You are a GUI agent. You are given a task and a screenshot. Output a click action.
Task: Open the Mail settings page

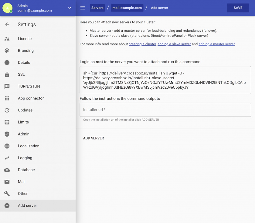point(38,182)
